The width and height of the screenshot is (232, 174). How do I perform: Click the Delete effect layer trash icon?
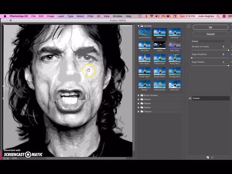click(212, 157)
